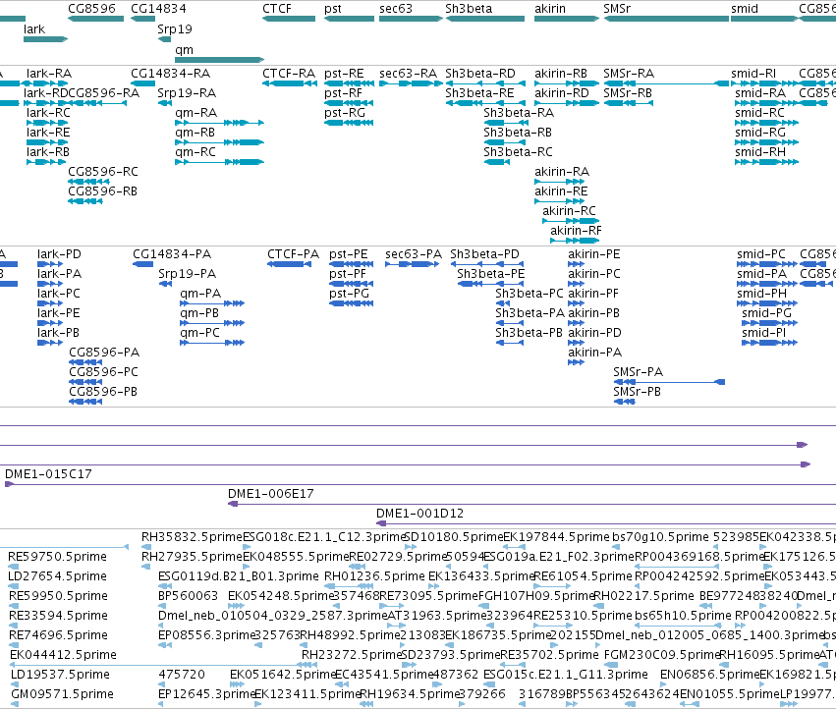This screenshot has width=836, height=709.
Task: Select protein SMSr-PB
Action: (638, 392)
